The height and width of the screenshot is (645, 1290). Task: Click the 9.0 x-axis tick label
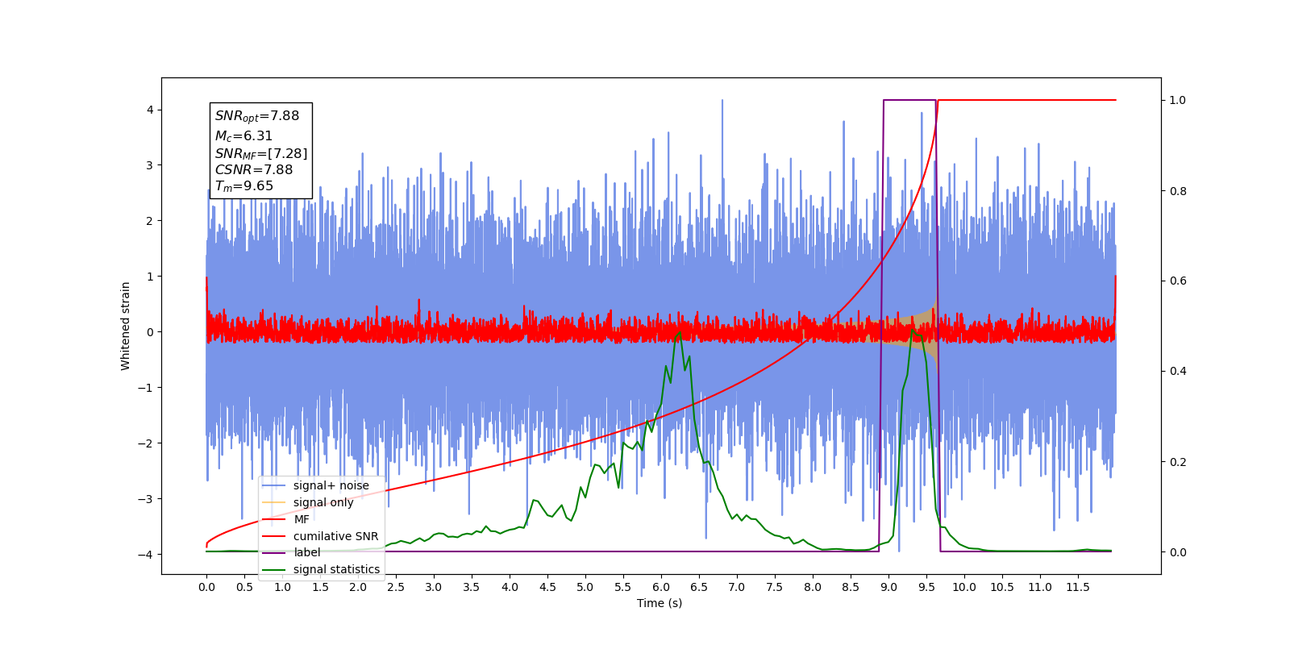[x=888, y=587]
